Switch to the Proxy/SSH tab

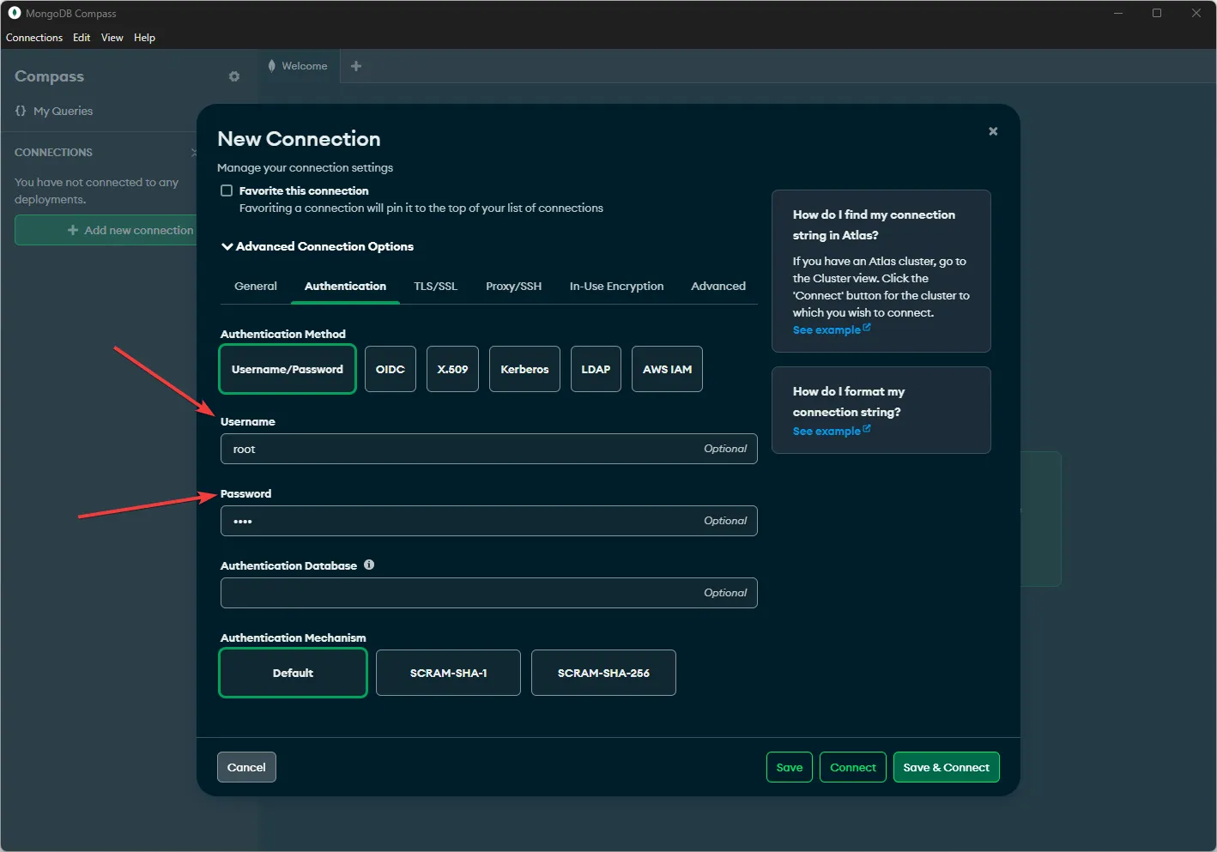513,286
